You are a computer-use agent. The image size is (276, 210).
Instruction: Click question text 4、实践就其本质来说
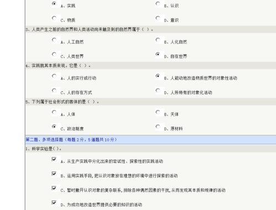click(58, 66)
